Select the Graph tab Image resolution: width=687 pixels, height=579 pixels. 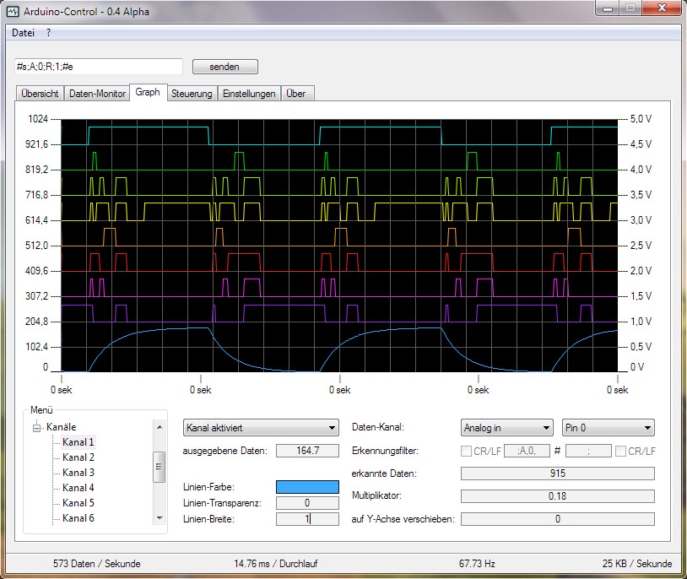(x=148, y=92)
